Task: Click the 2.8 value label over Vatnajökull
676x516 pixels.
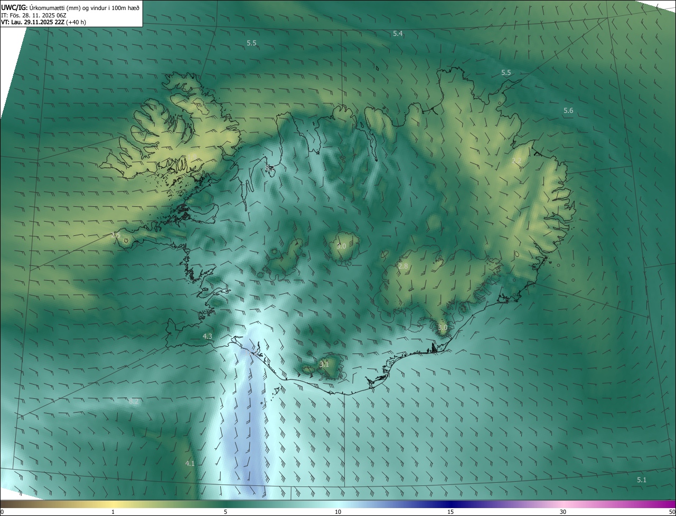Action: click(403, 266)
